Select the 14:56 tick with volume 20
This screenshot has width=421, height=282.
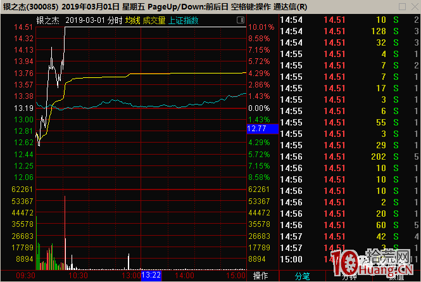tap(349, 214)
